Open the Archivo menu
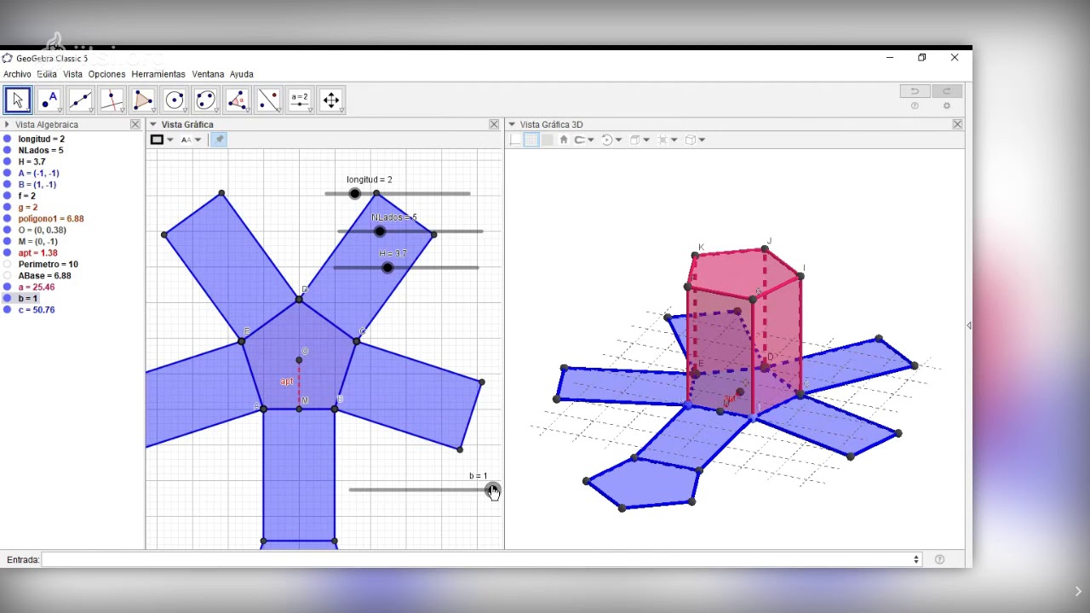The height and width of the screenshot is (613, 1090). click(17, 74)
